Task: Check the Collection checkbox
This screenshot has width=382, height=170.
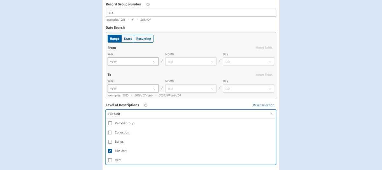Action: click(110, 133)
